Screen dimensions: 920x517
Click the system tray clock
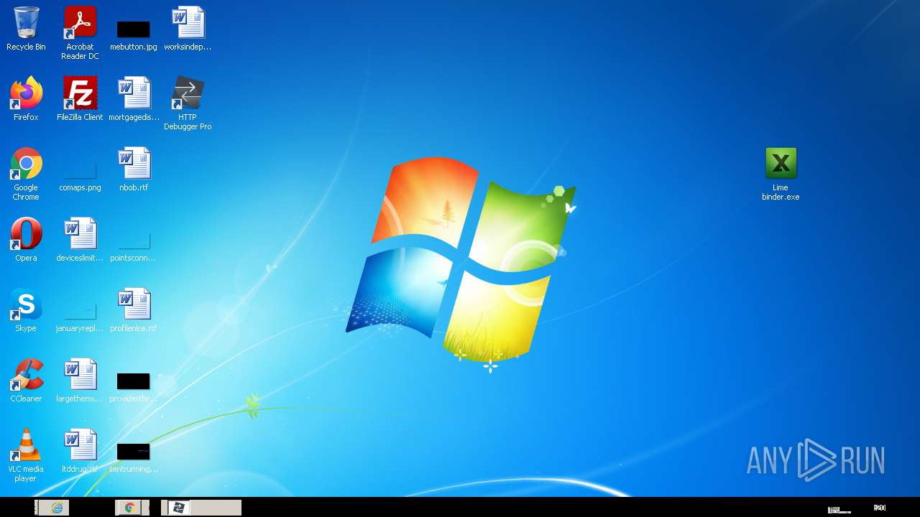tap(879, 508)
